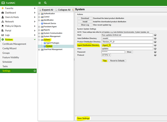The image size is (167, 122).
Task: Expand the User/Host Management node
Action: coord(39,49)
